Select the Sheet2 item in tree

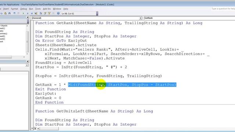point(3,39)
